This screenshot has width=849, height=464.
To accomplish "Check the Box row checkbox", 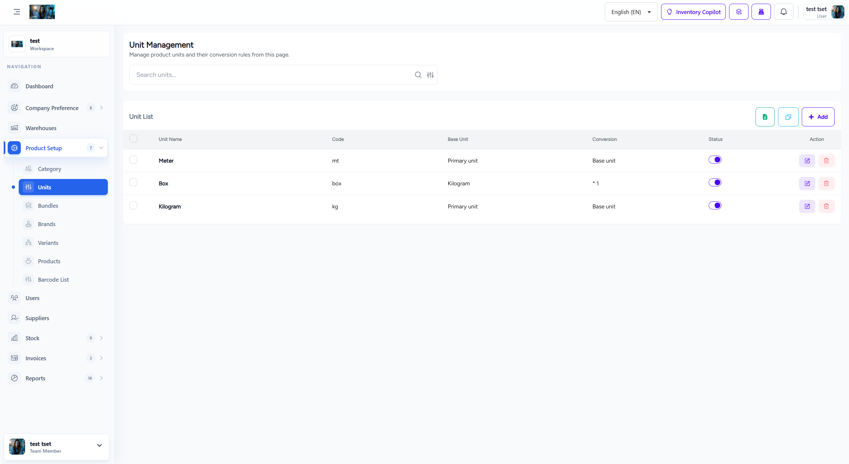I will [133, 182].
